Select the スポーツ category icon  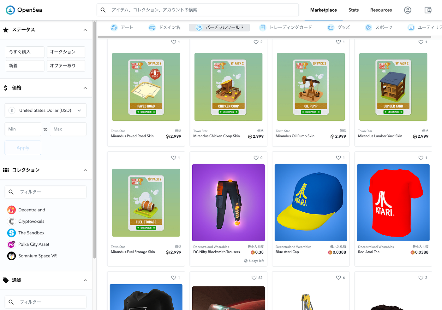click(x=368, y=28)
